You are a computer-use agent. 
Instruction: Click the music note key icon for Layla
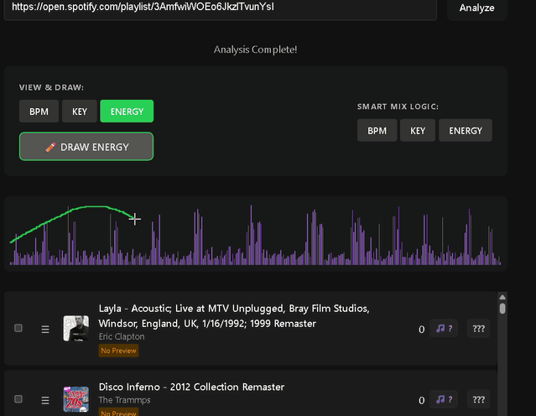[x=444, y=329]
